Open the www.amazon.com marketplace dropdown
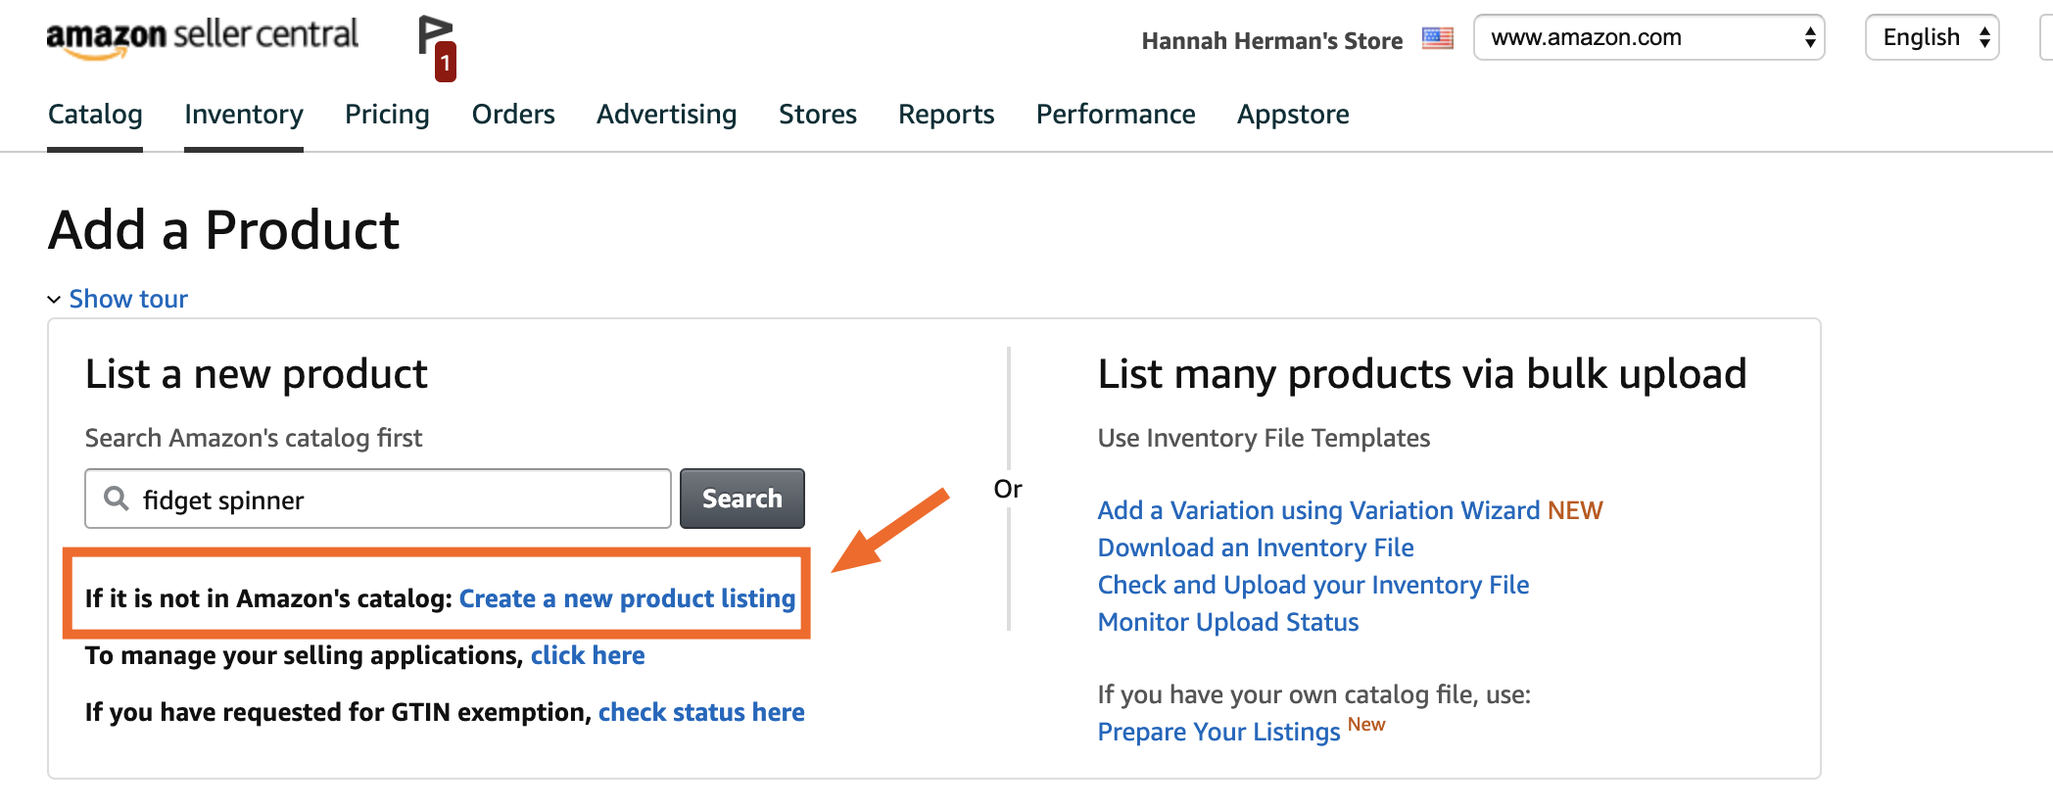The height and width of the screenshot is (809, 2053). pyautogui.click(x=1649, y=37)
